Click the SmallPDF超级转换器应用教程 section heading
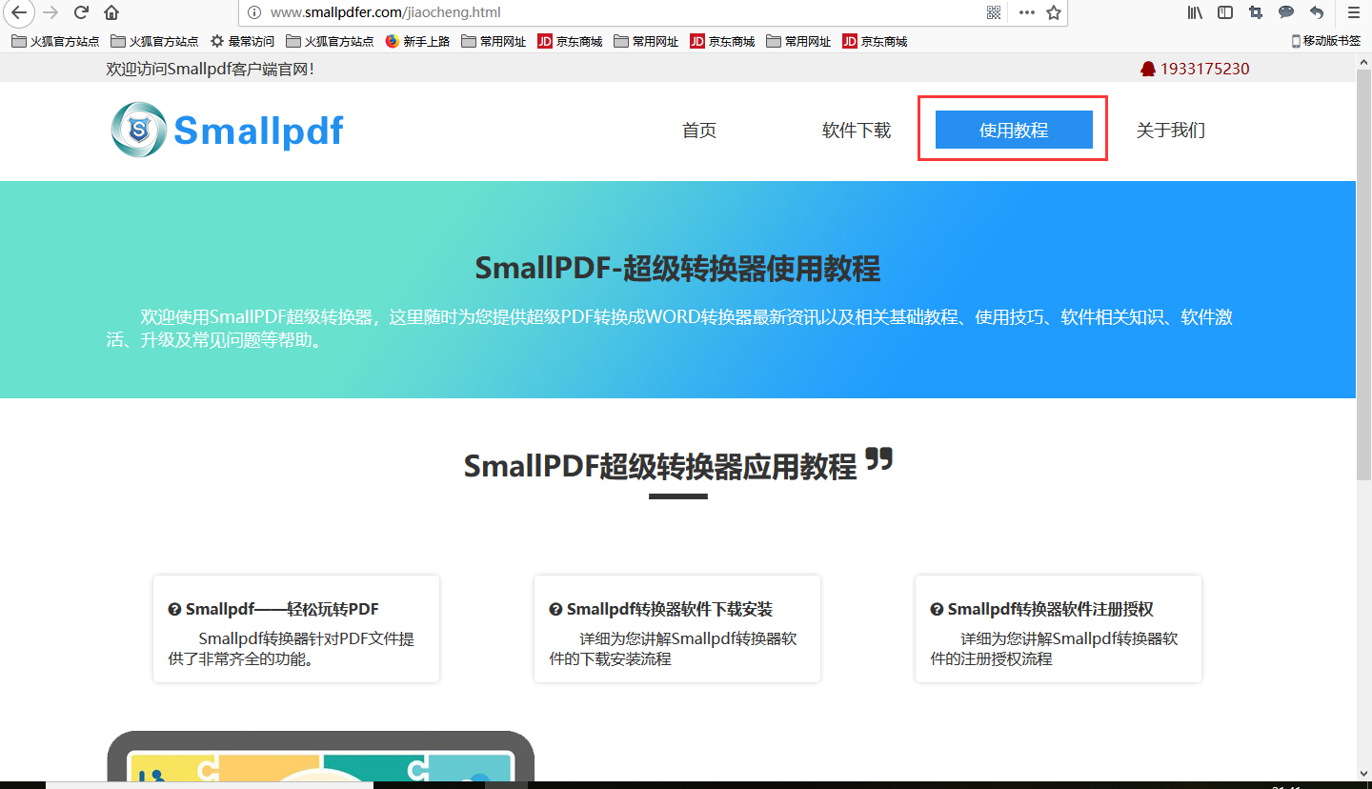The width and height of the screenshot is (1372, 789). 660,466
